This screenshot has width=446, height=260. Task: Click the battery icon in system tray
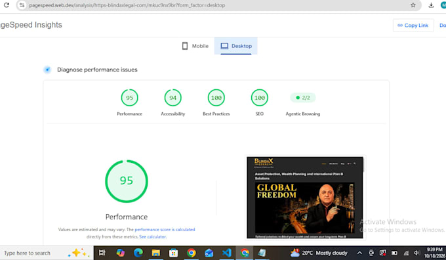point(394,253)
